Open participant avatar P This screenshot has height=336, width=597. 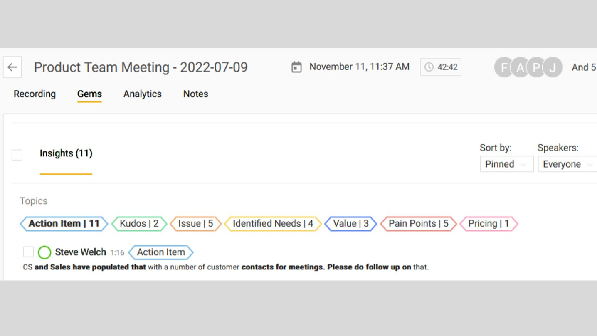click(x=536, y=67)
